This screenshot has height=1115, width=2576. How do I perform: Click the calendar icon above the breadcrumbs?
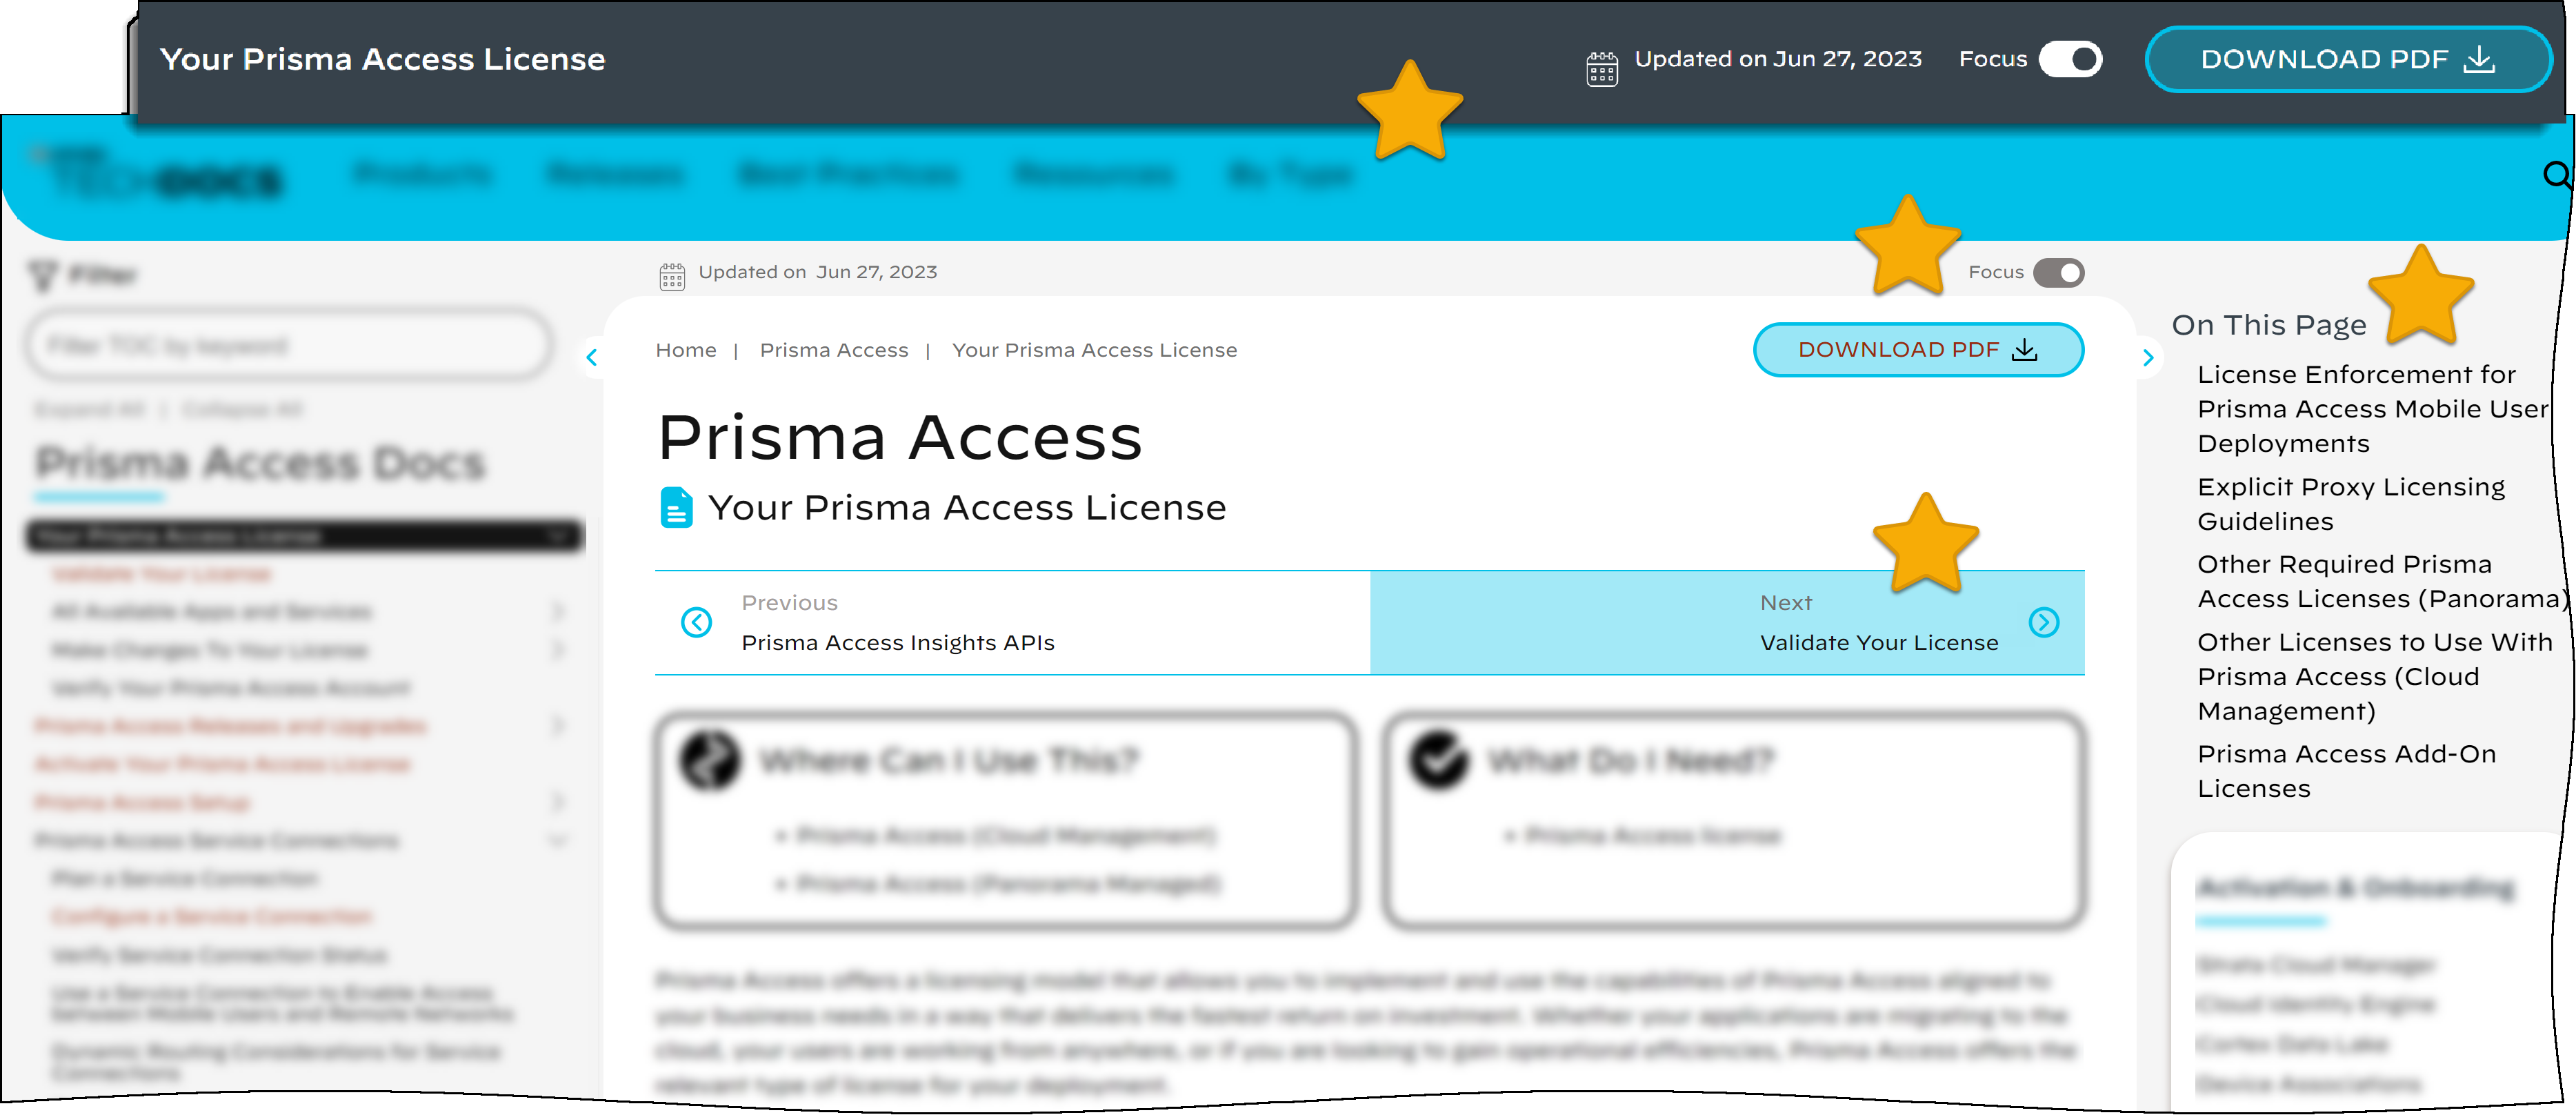pyautogui.click(x=672, y=275)
